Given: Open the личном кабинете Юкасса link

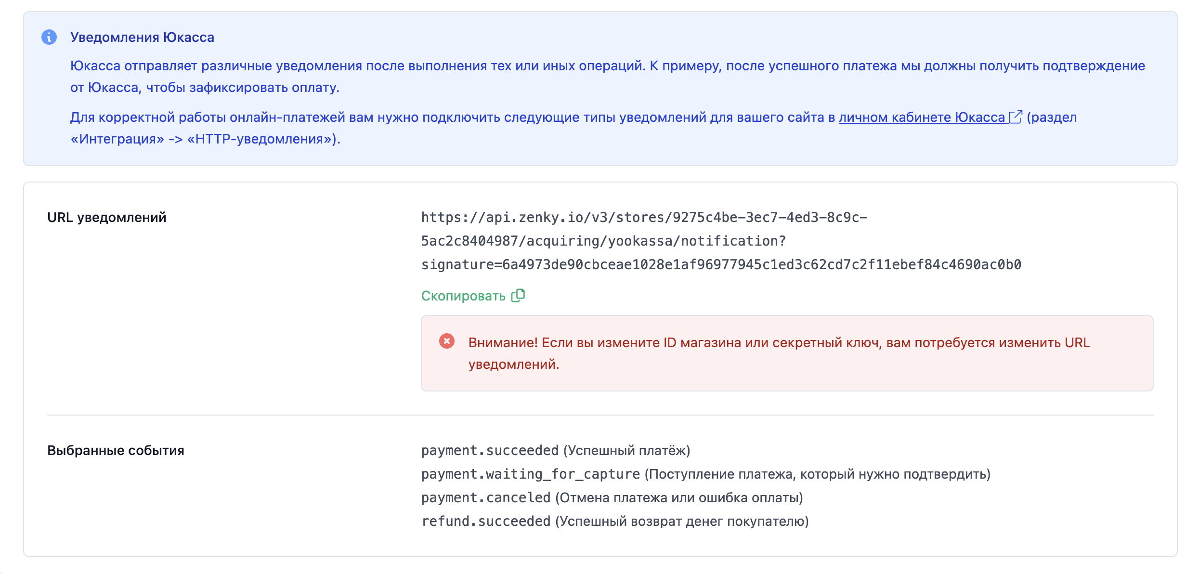Looking at the screenshot, I should 922,117.
